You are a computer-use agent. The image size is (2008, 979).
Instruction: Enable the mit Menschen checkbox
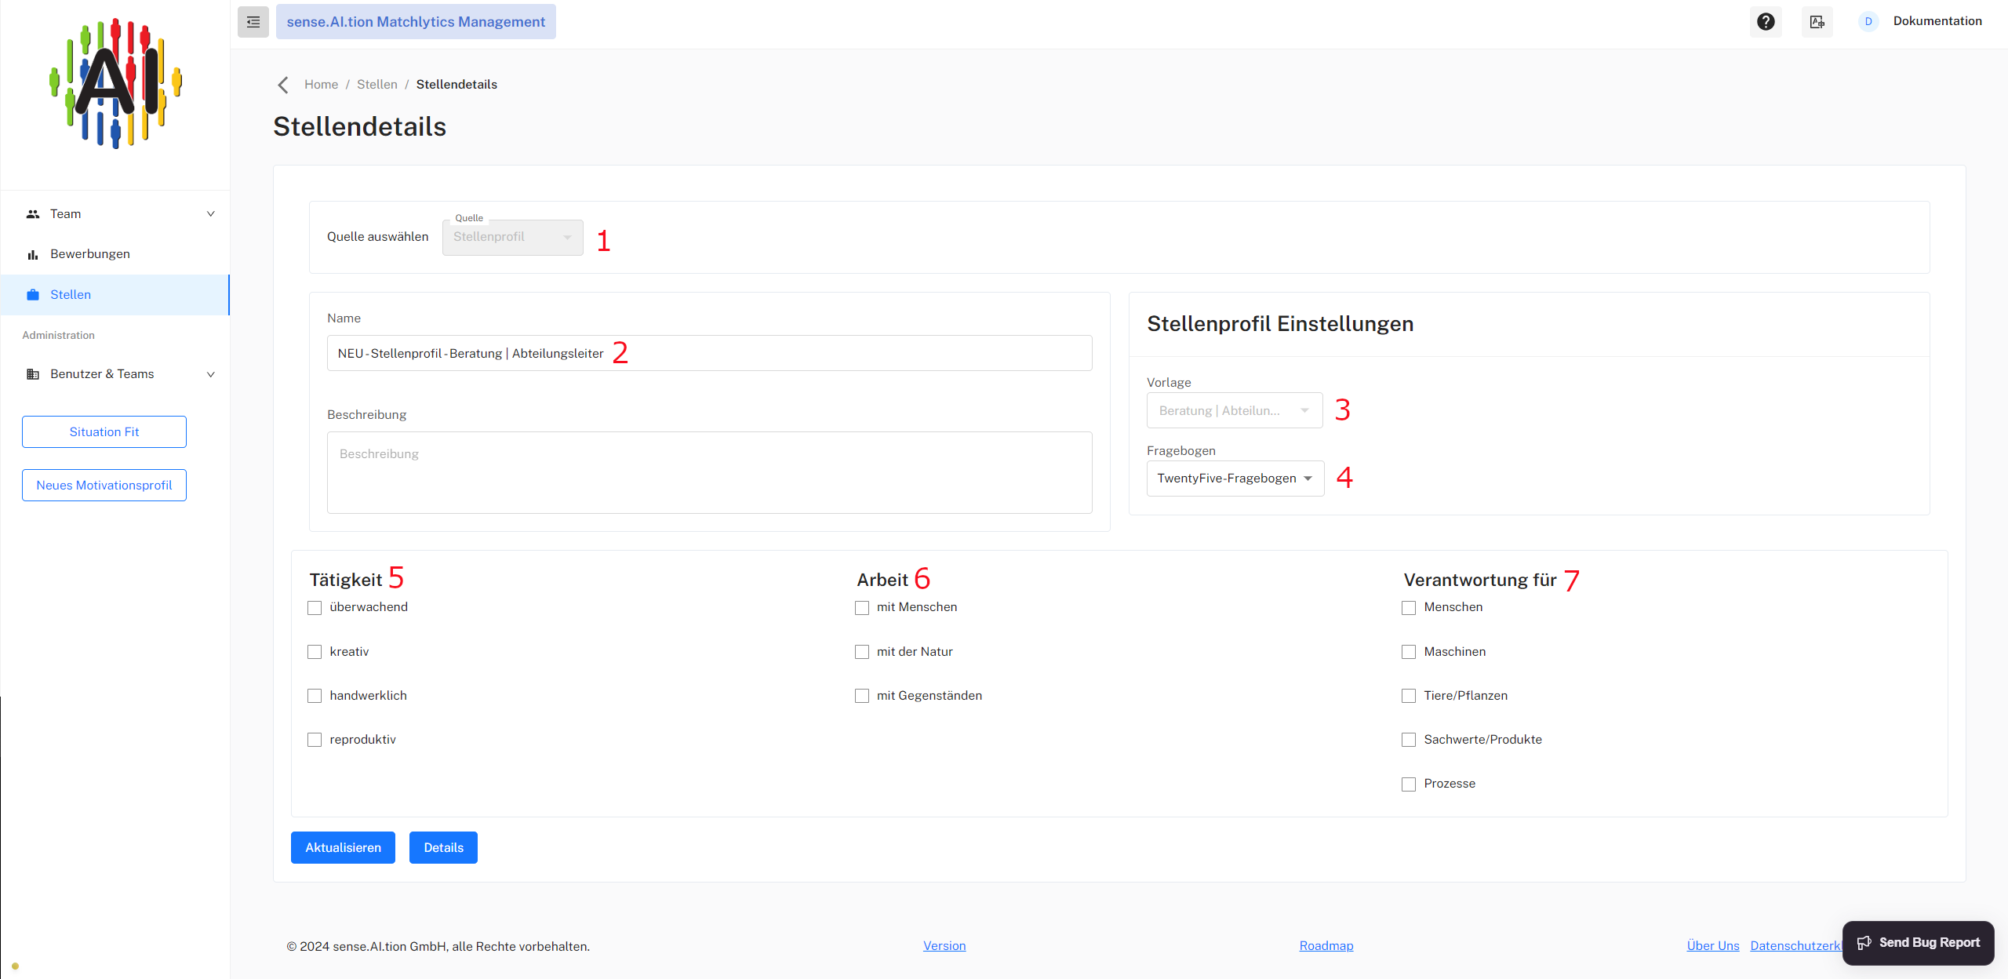[x=862, y=608]
